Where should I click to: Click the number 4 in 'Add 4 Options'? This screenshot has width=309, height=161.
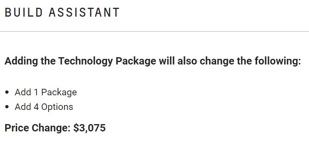(36, 107)
